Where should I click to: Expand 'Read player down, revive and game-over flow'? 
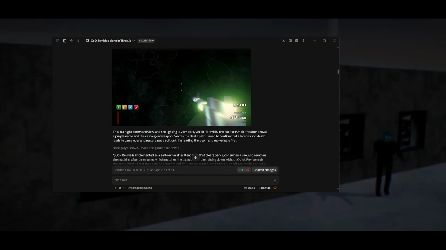(146, 148)
